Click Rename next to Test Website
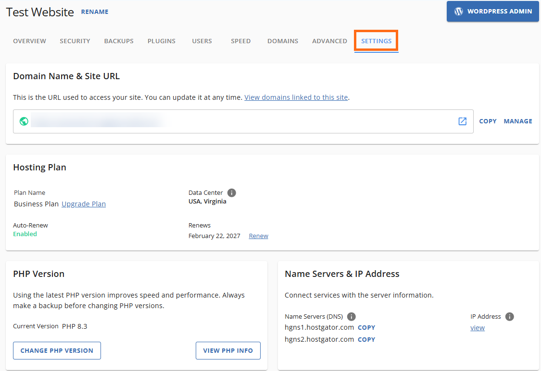The height and width of the screenshot is (371, 541). tap(95, 12)
